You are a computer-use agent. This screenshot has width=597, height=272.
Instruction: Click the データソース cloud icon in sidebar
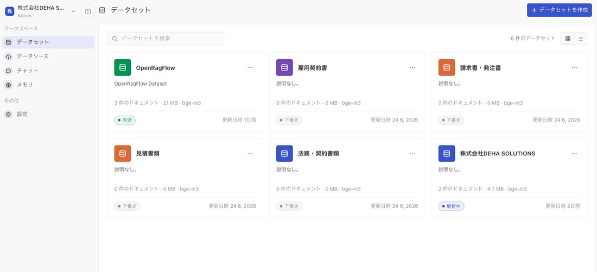[x=8, y=56]
